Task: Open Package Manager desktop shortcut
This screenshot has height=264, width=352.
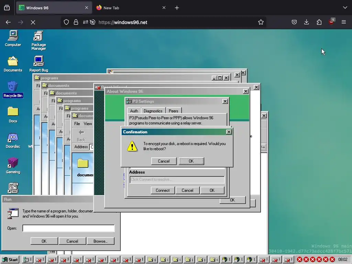Action: [38, 41]
